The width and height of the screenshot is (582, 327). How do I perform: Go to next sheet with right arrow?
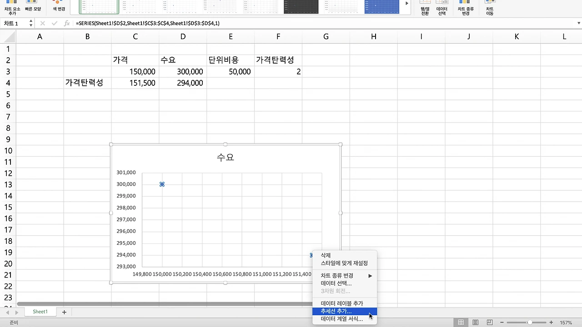click(x=17, y=312)
